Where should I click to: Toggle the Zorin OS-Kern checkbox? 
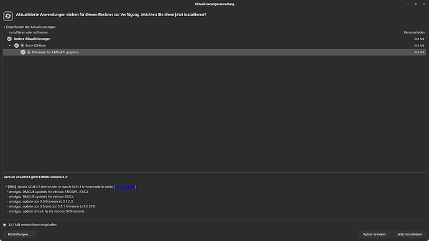[16, 45]
